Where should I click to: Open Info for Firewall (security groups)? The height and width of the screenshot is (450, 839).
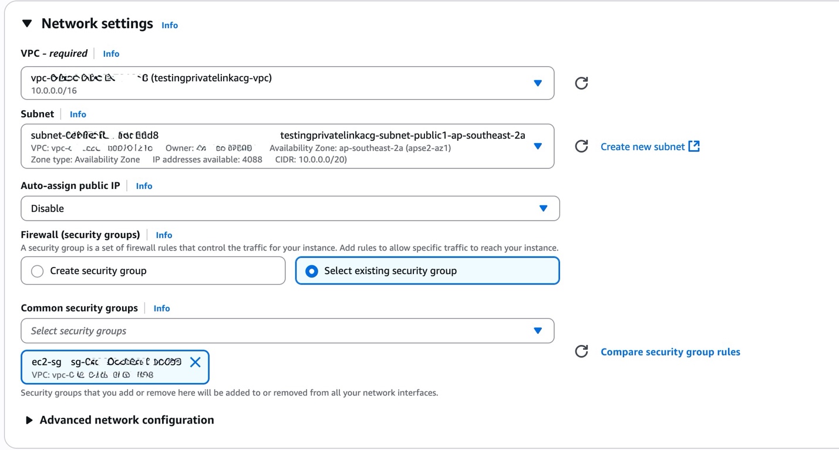(x=164, y=235)
